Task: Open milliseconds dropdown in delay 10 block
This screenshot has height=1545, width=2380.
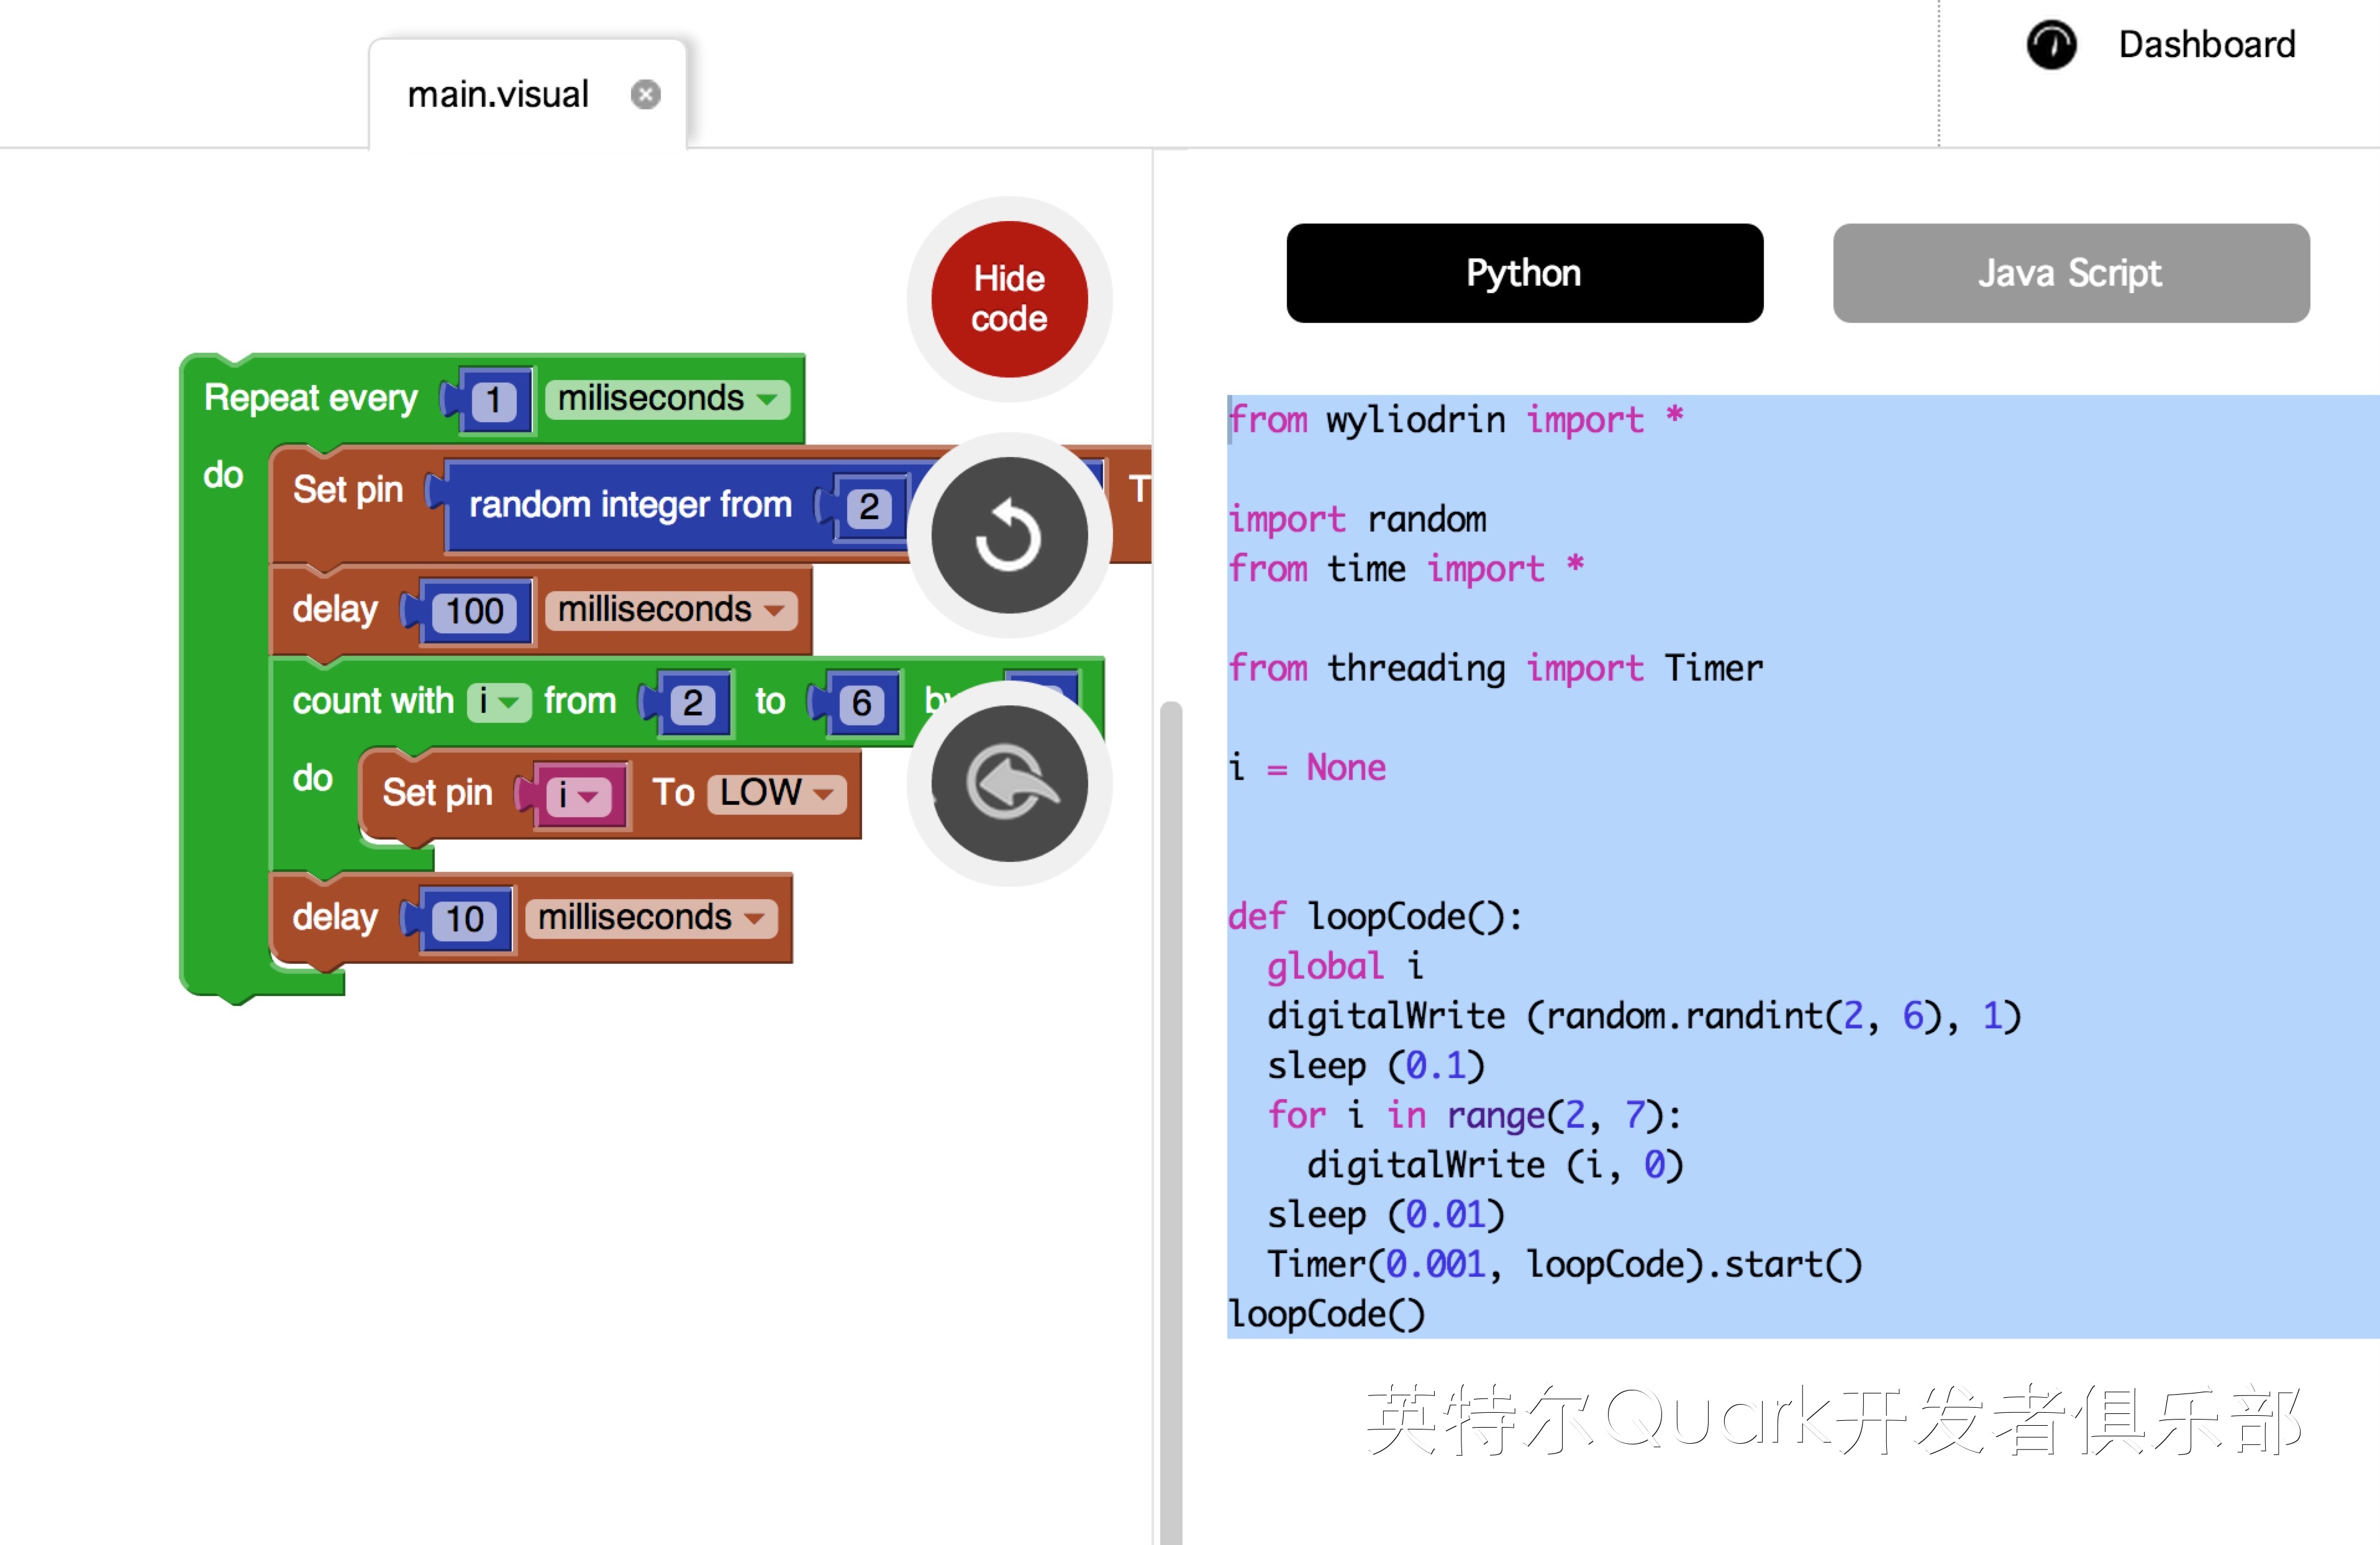Action: (651, 918)
